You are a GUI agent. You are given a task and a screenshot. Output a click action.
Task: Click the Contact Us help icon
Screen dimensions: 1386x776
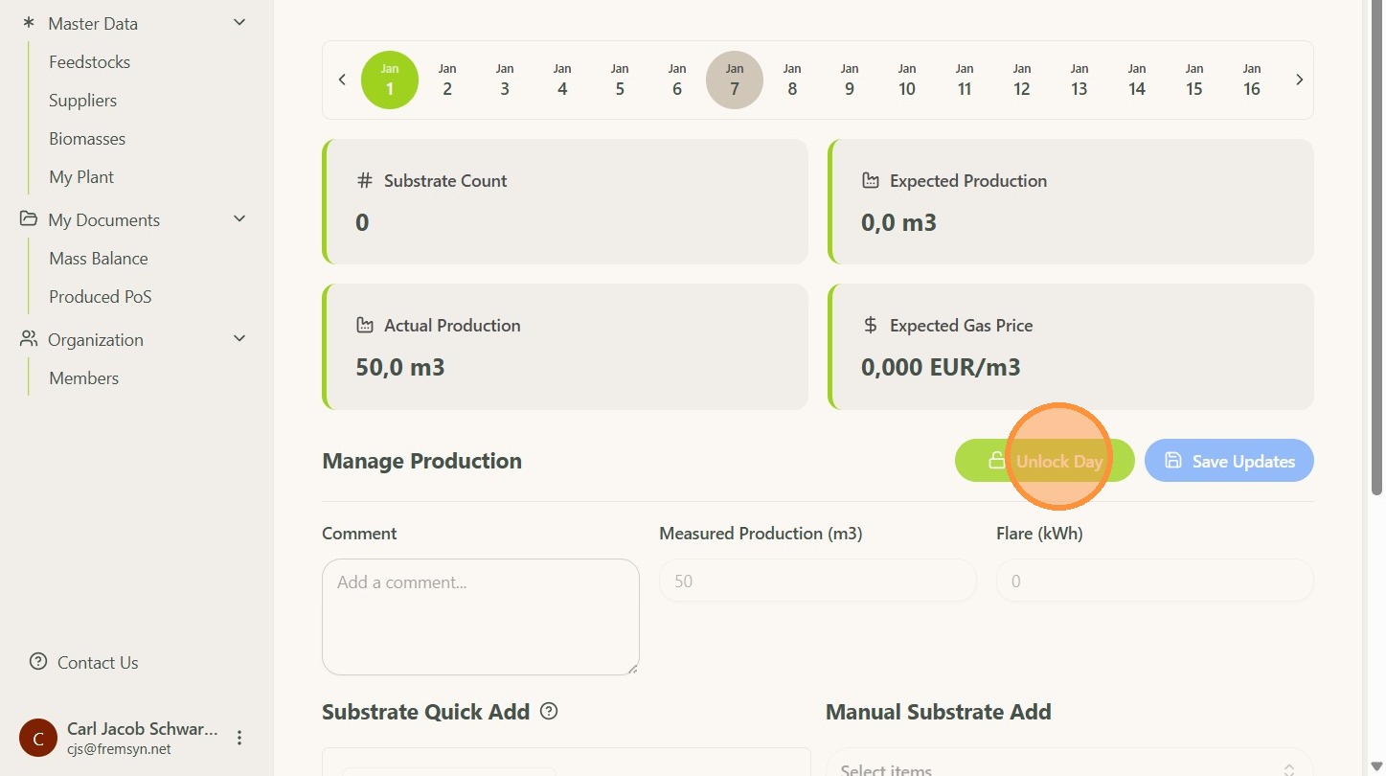pyautogui.click(x=38, y=662)
